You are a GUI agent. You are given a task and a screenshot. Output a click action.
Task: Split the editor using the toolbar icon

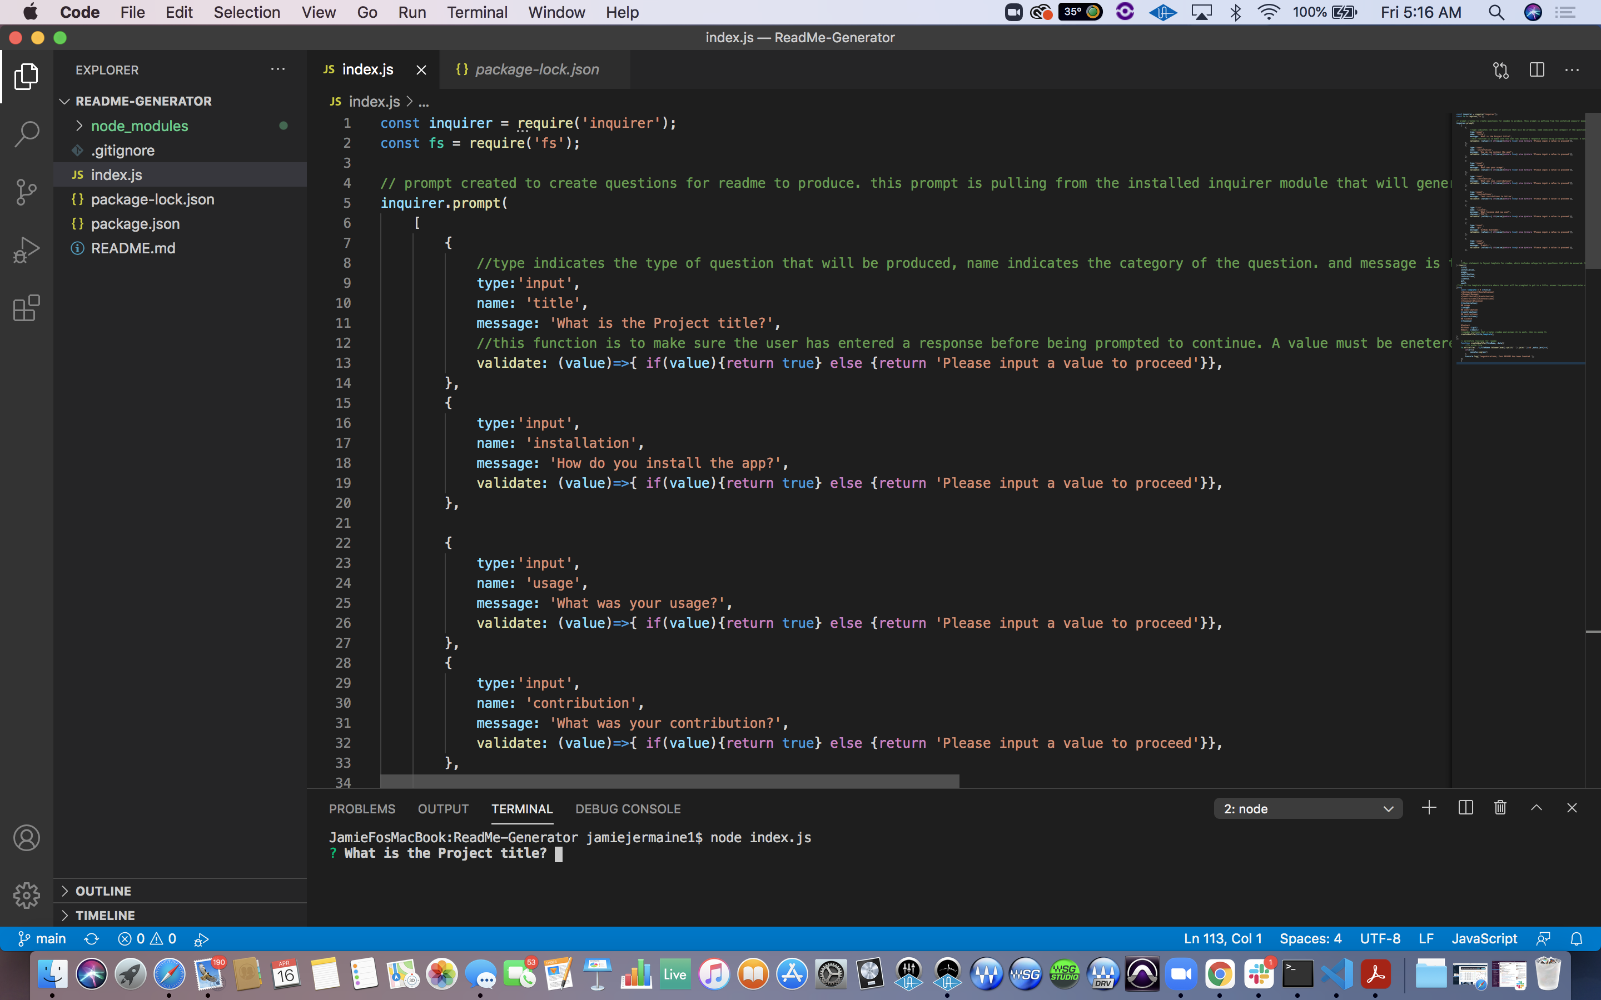[1536, 69]
